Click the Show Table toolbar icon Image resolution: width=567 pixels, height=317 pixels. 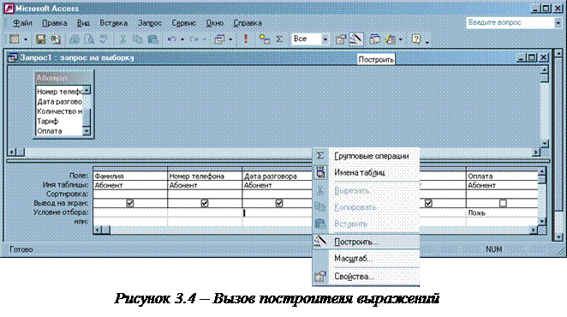coord(265,39)
